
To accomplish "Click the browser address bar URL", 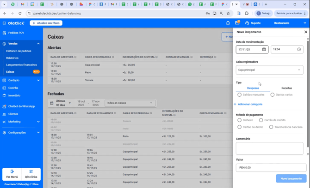I will pos(57,13).
